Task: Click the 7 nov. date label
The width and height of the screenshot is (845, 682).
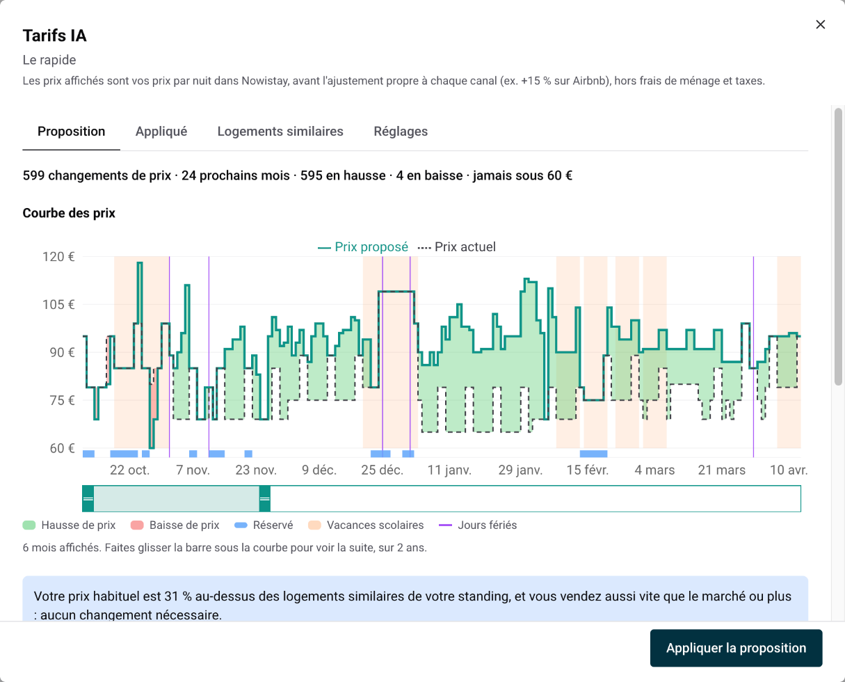Action: (x=193, y=470)
